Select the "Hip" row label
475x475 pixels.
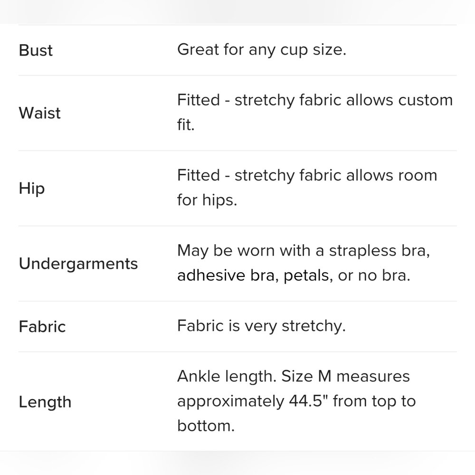click(x=32, y=189)
